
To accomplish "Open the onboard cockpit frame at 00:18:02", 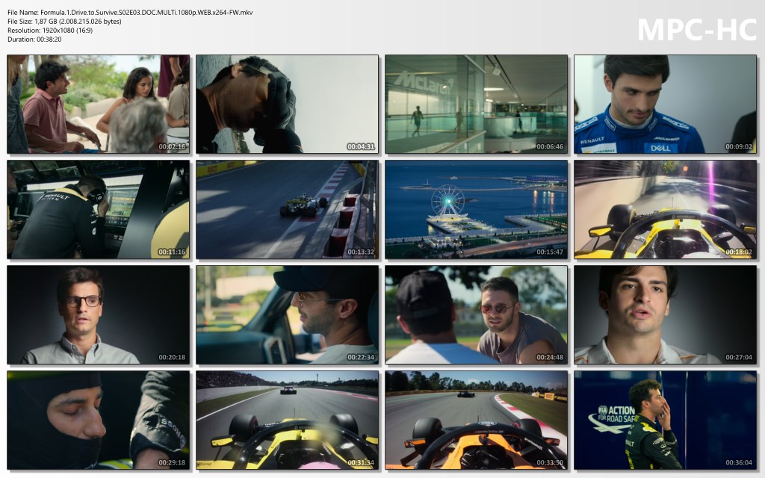I will (665, 209).
